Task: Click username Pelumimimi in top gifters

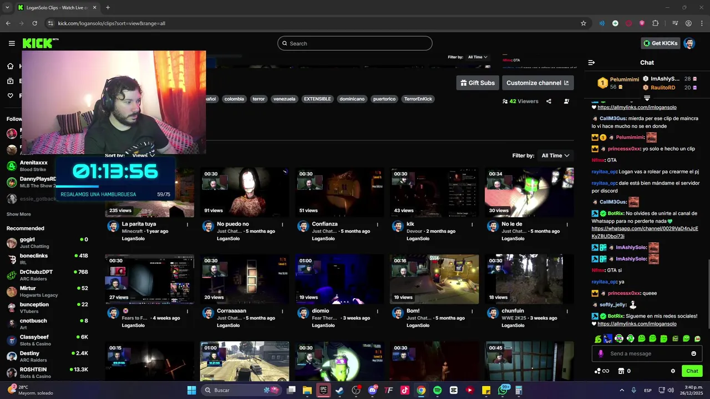Action: [x=625, y=80]
